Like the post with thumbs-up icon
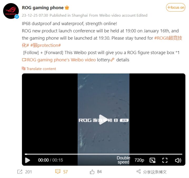This screenshot has width=189, height=178. click(x=92, y=172)
